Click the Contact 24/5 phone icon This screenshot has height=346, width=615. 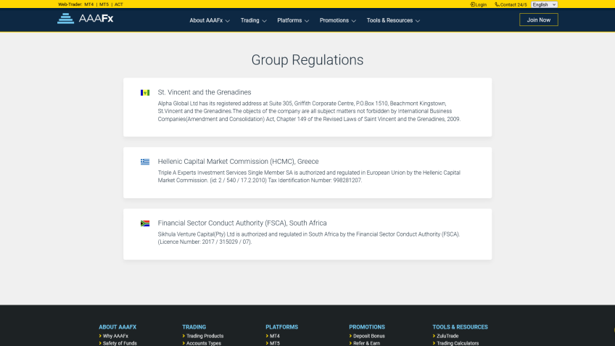click(498, 4)
